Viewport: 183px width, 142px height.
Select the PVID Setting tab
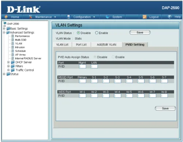tap(135, 45)
